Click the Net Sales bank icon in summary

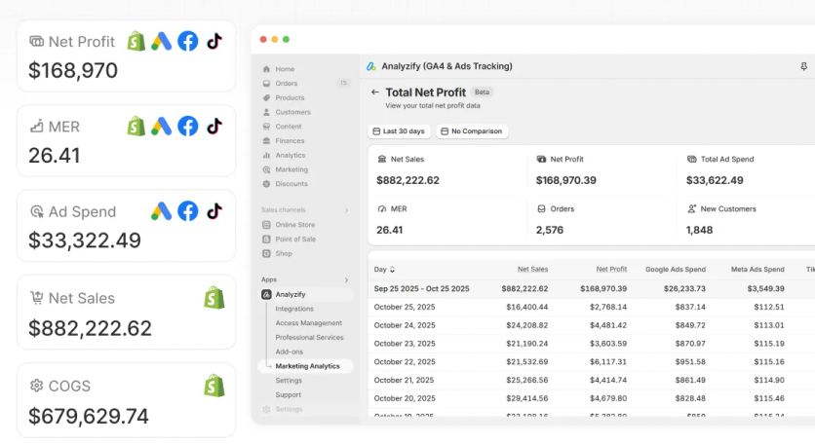point(382,159)
